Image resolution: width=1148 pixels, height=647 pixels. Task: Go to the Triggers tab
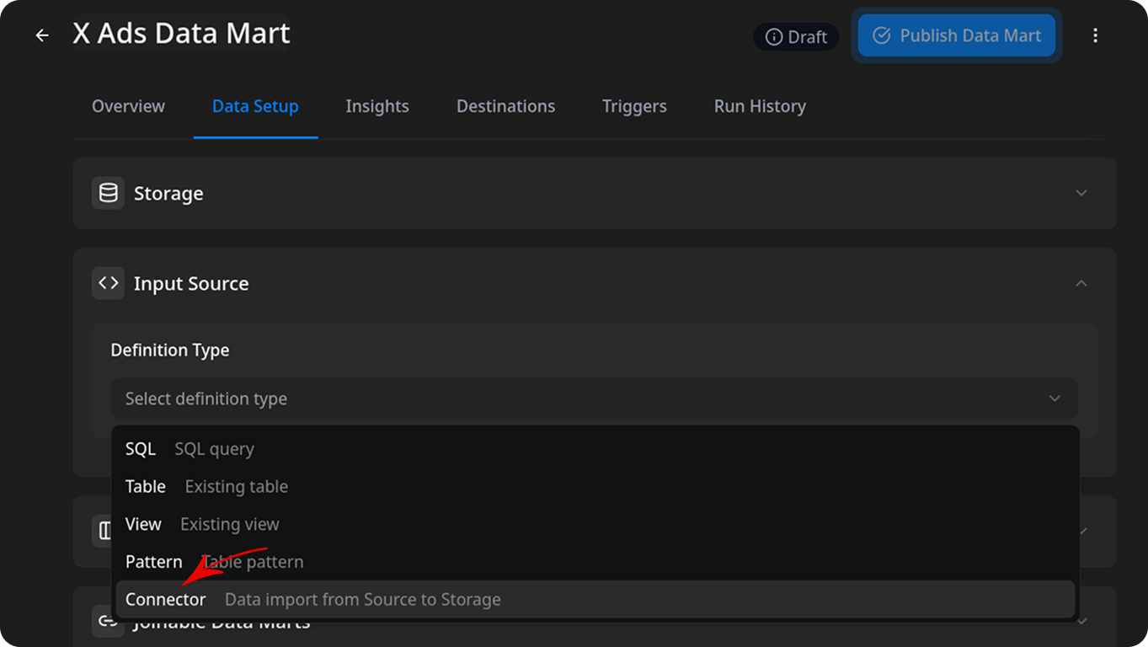coord(634,106)
